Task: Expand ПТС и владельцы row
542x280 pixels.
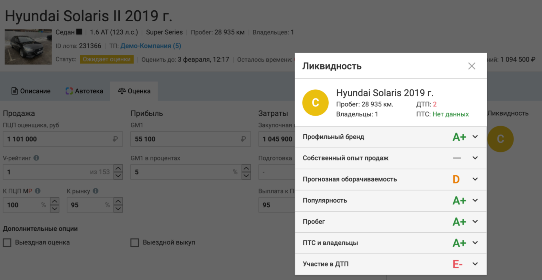Action: (x=475, y=243)
